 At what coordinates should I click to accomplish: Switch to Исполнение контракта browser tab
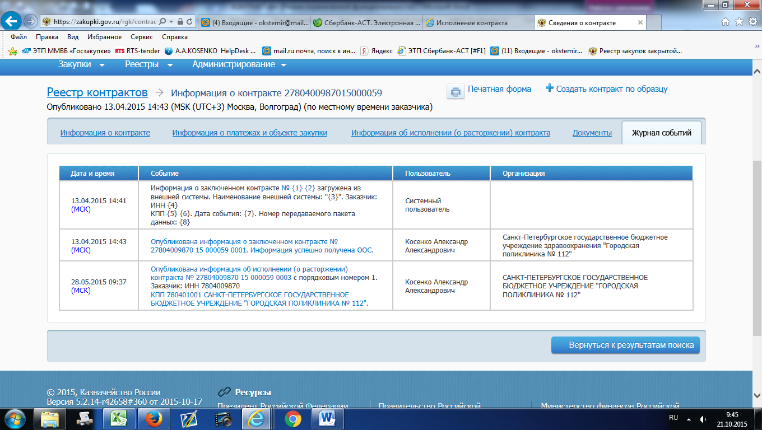(x=478, y=23)
